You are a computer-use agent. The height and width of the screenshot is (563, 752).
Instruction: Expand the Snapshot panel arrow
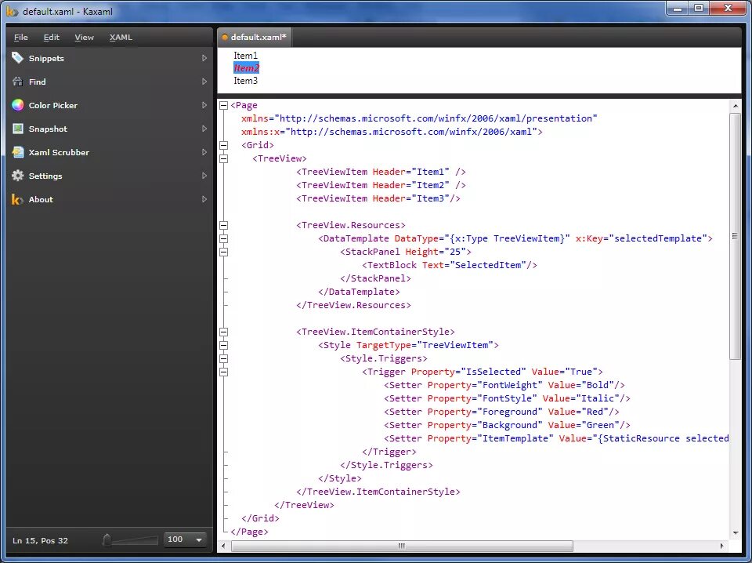(x=204, y=129)
